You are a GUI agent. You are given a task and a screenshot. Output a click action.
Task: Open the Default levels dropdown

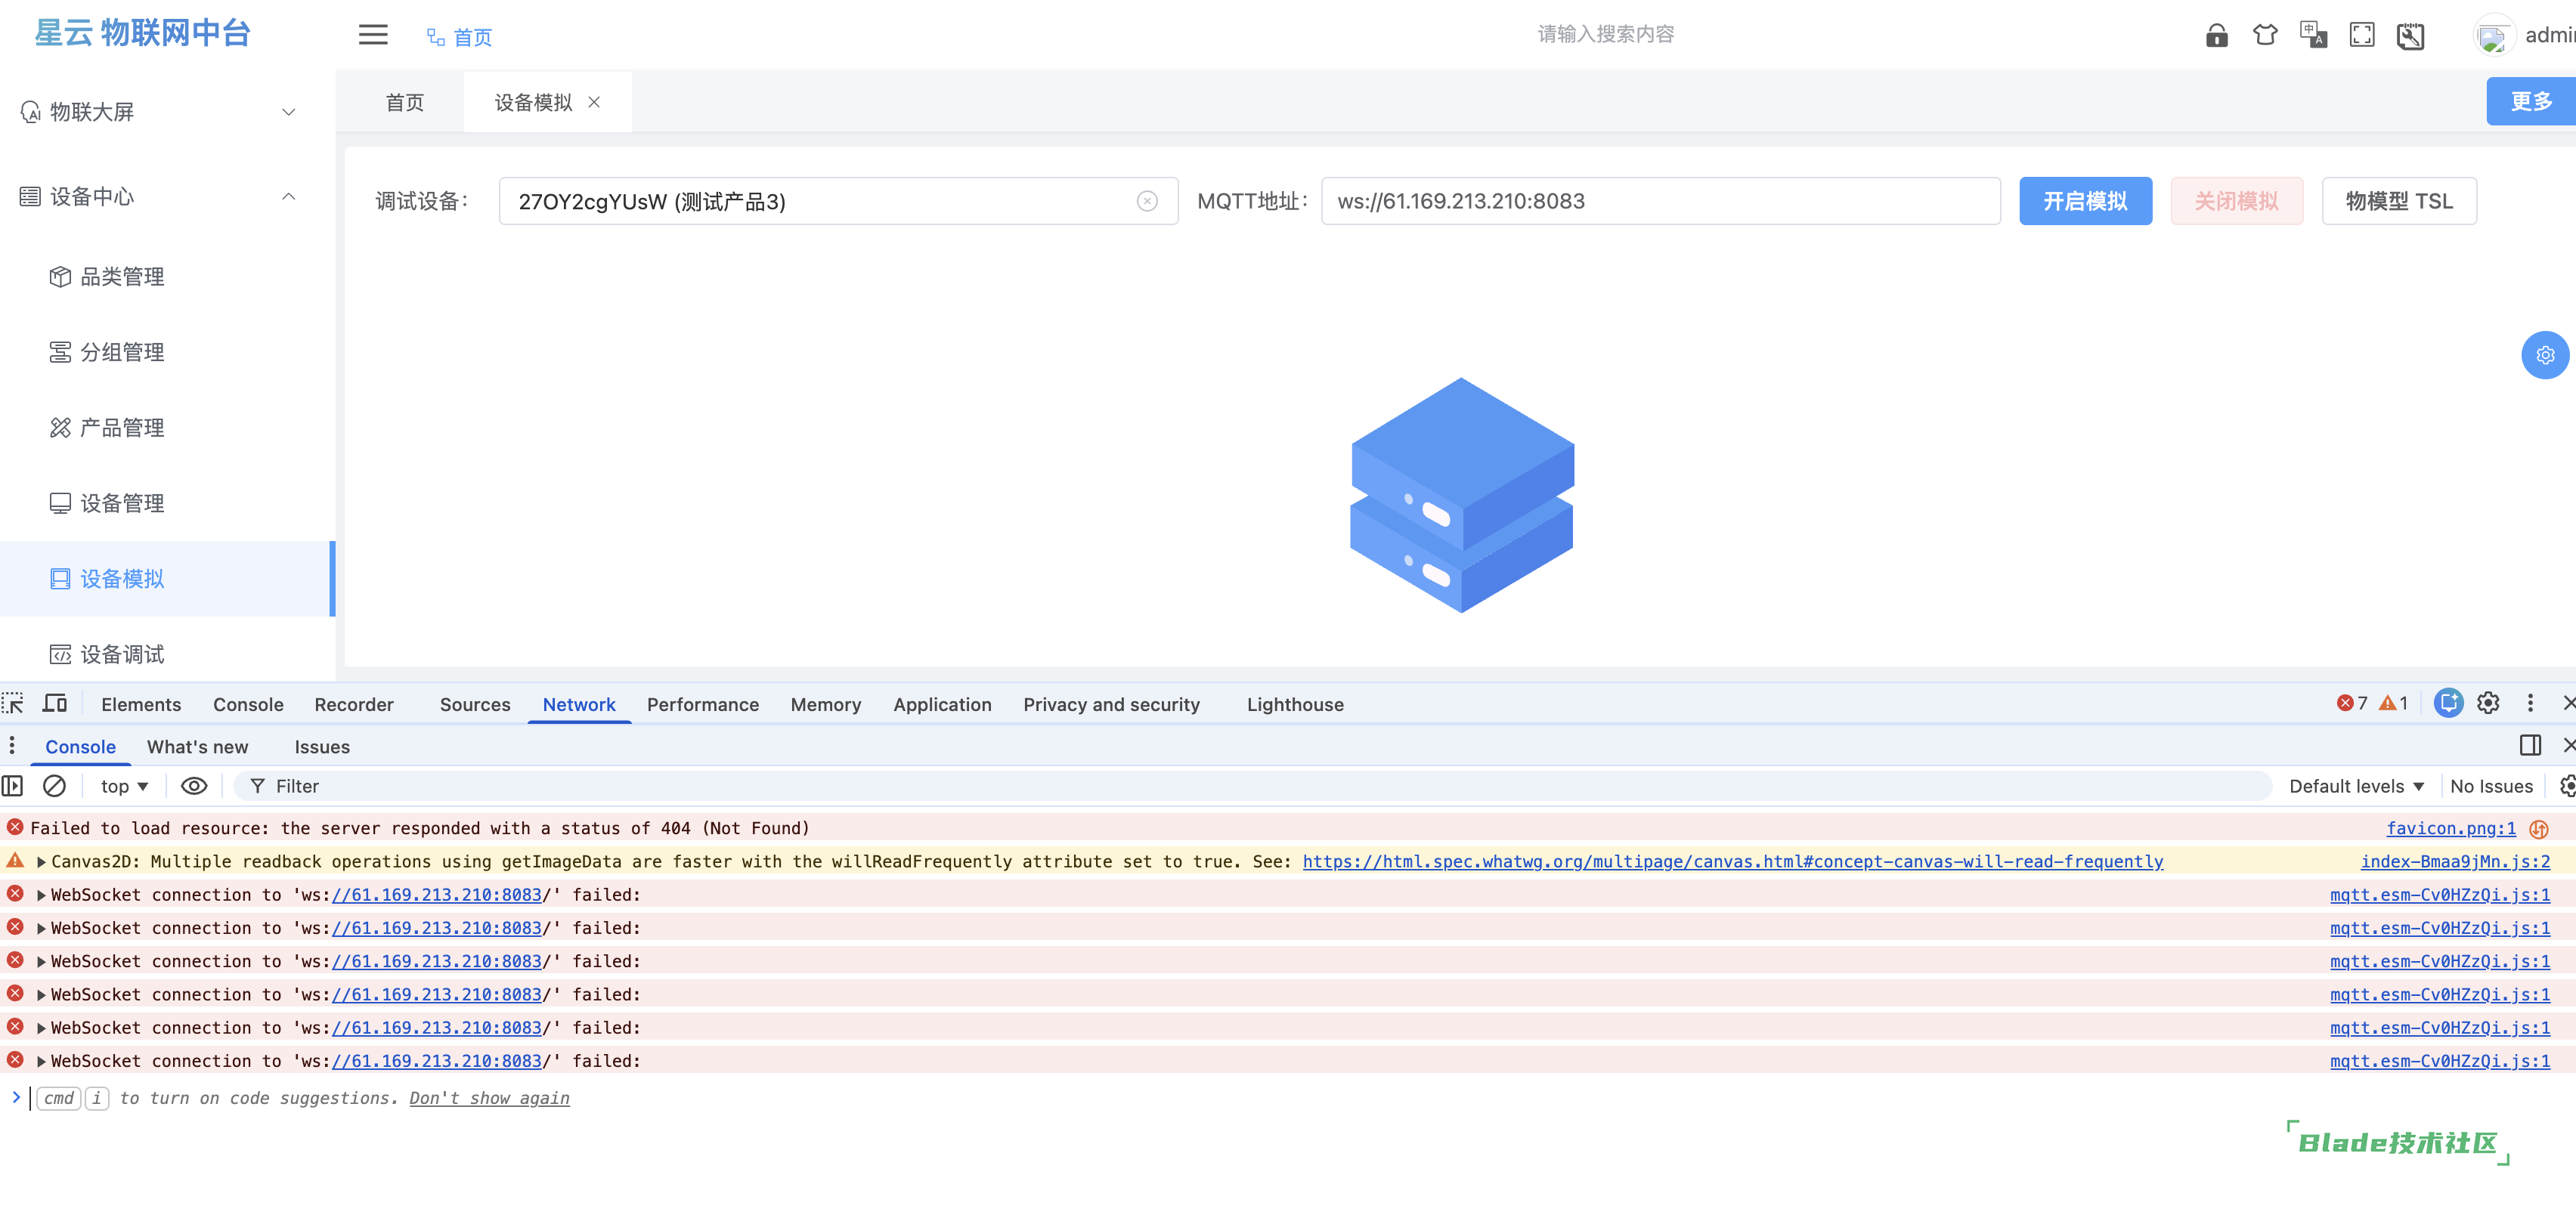click(x=2356, y=786)
